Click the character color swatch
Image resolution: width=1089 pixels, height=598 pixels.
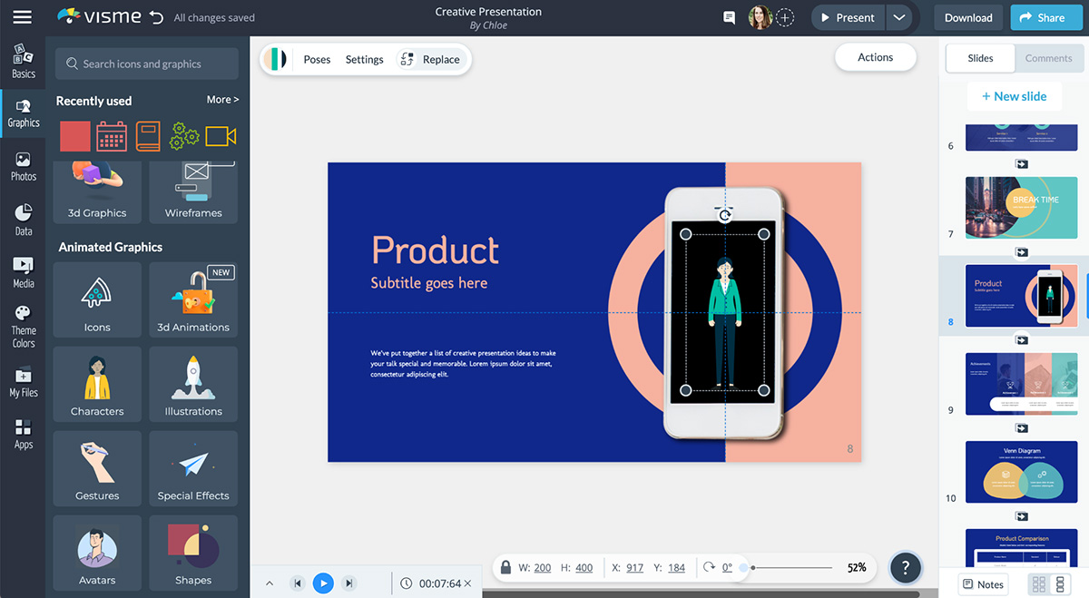[276, 60]
